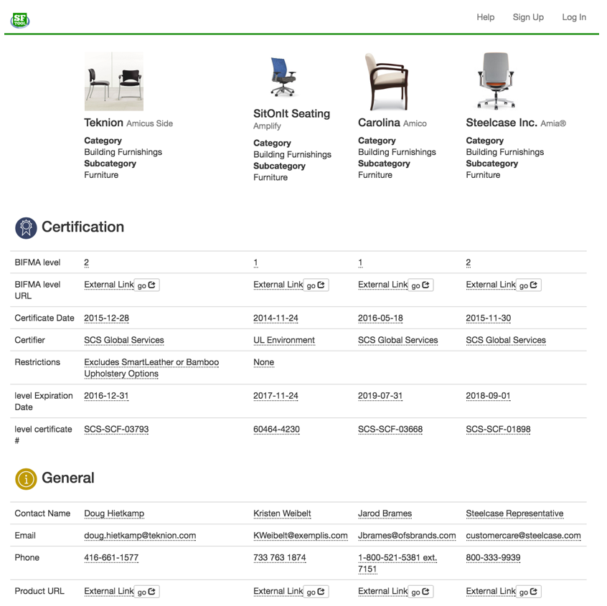
Task: Open SitOnIt BIFMA level URL go button
Action: (316, 285)
